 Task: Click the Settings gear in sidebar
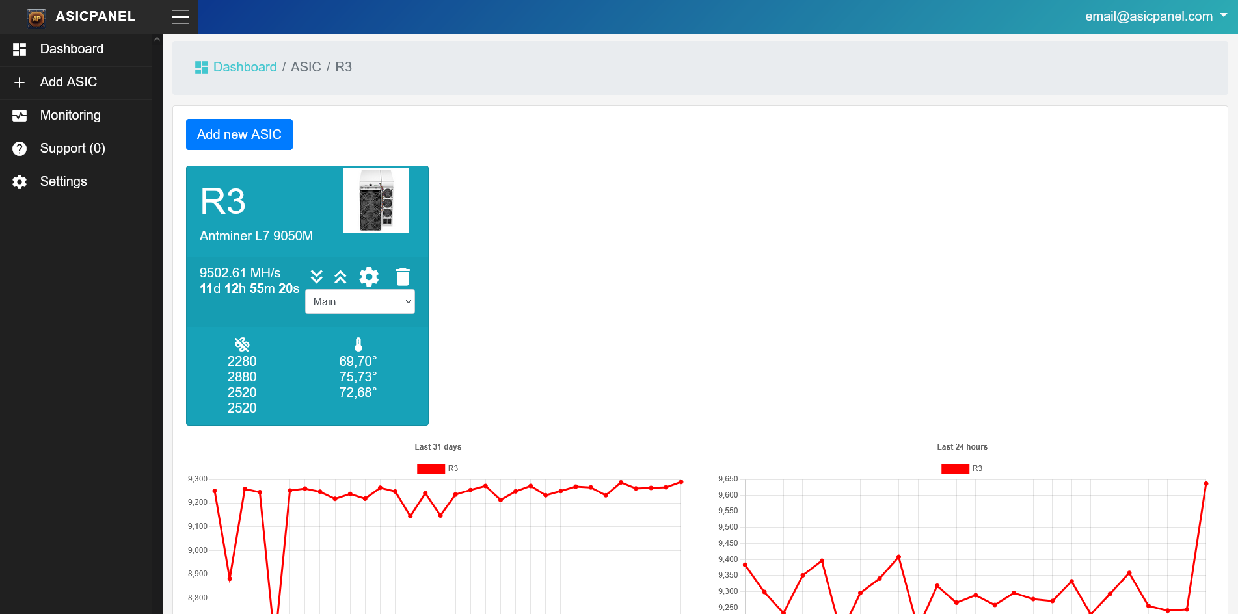tap(20, 182)
